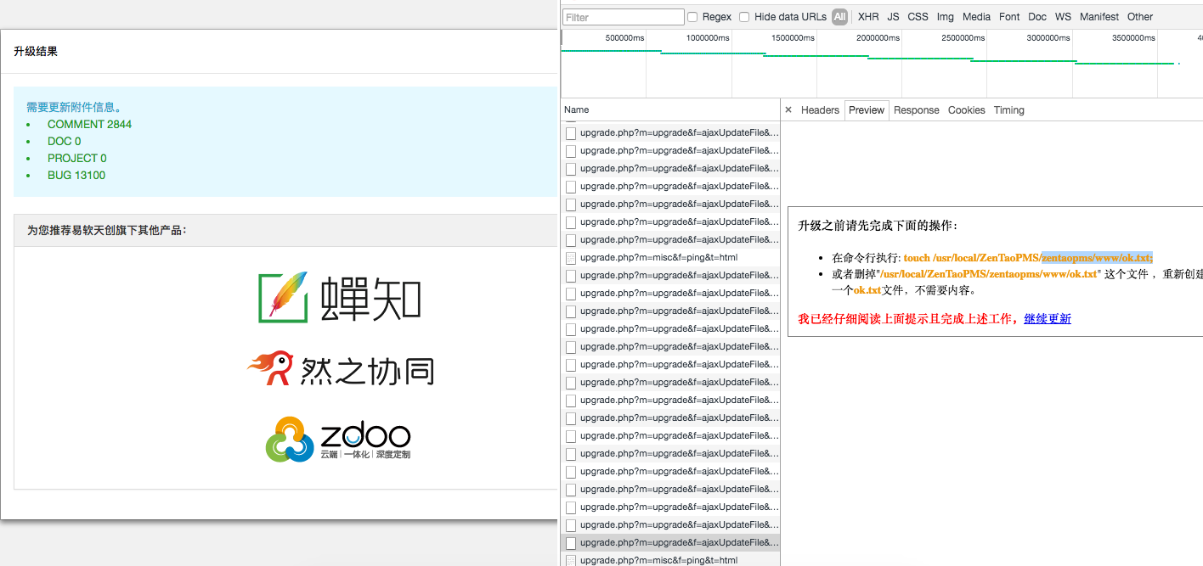Click the zdoo colorful logo
Image resolution: width=1203 pixels, height=566 pixels.
click(x=290, y=440)
